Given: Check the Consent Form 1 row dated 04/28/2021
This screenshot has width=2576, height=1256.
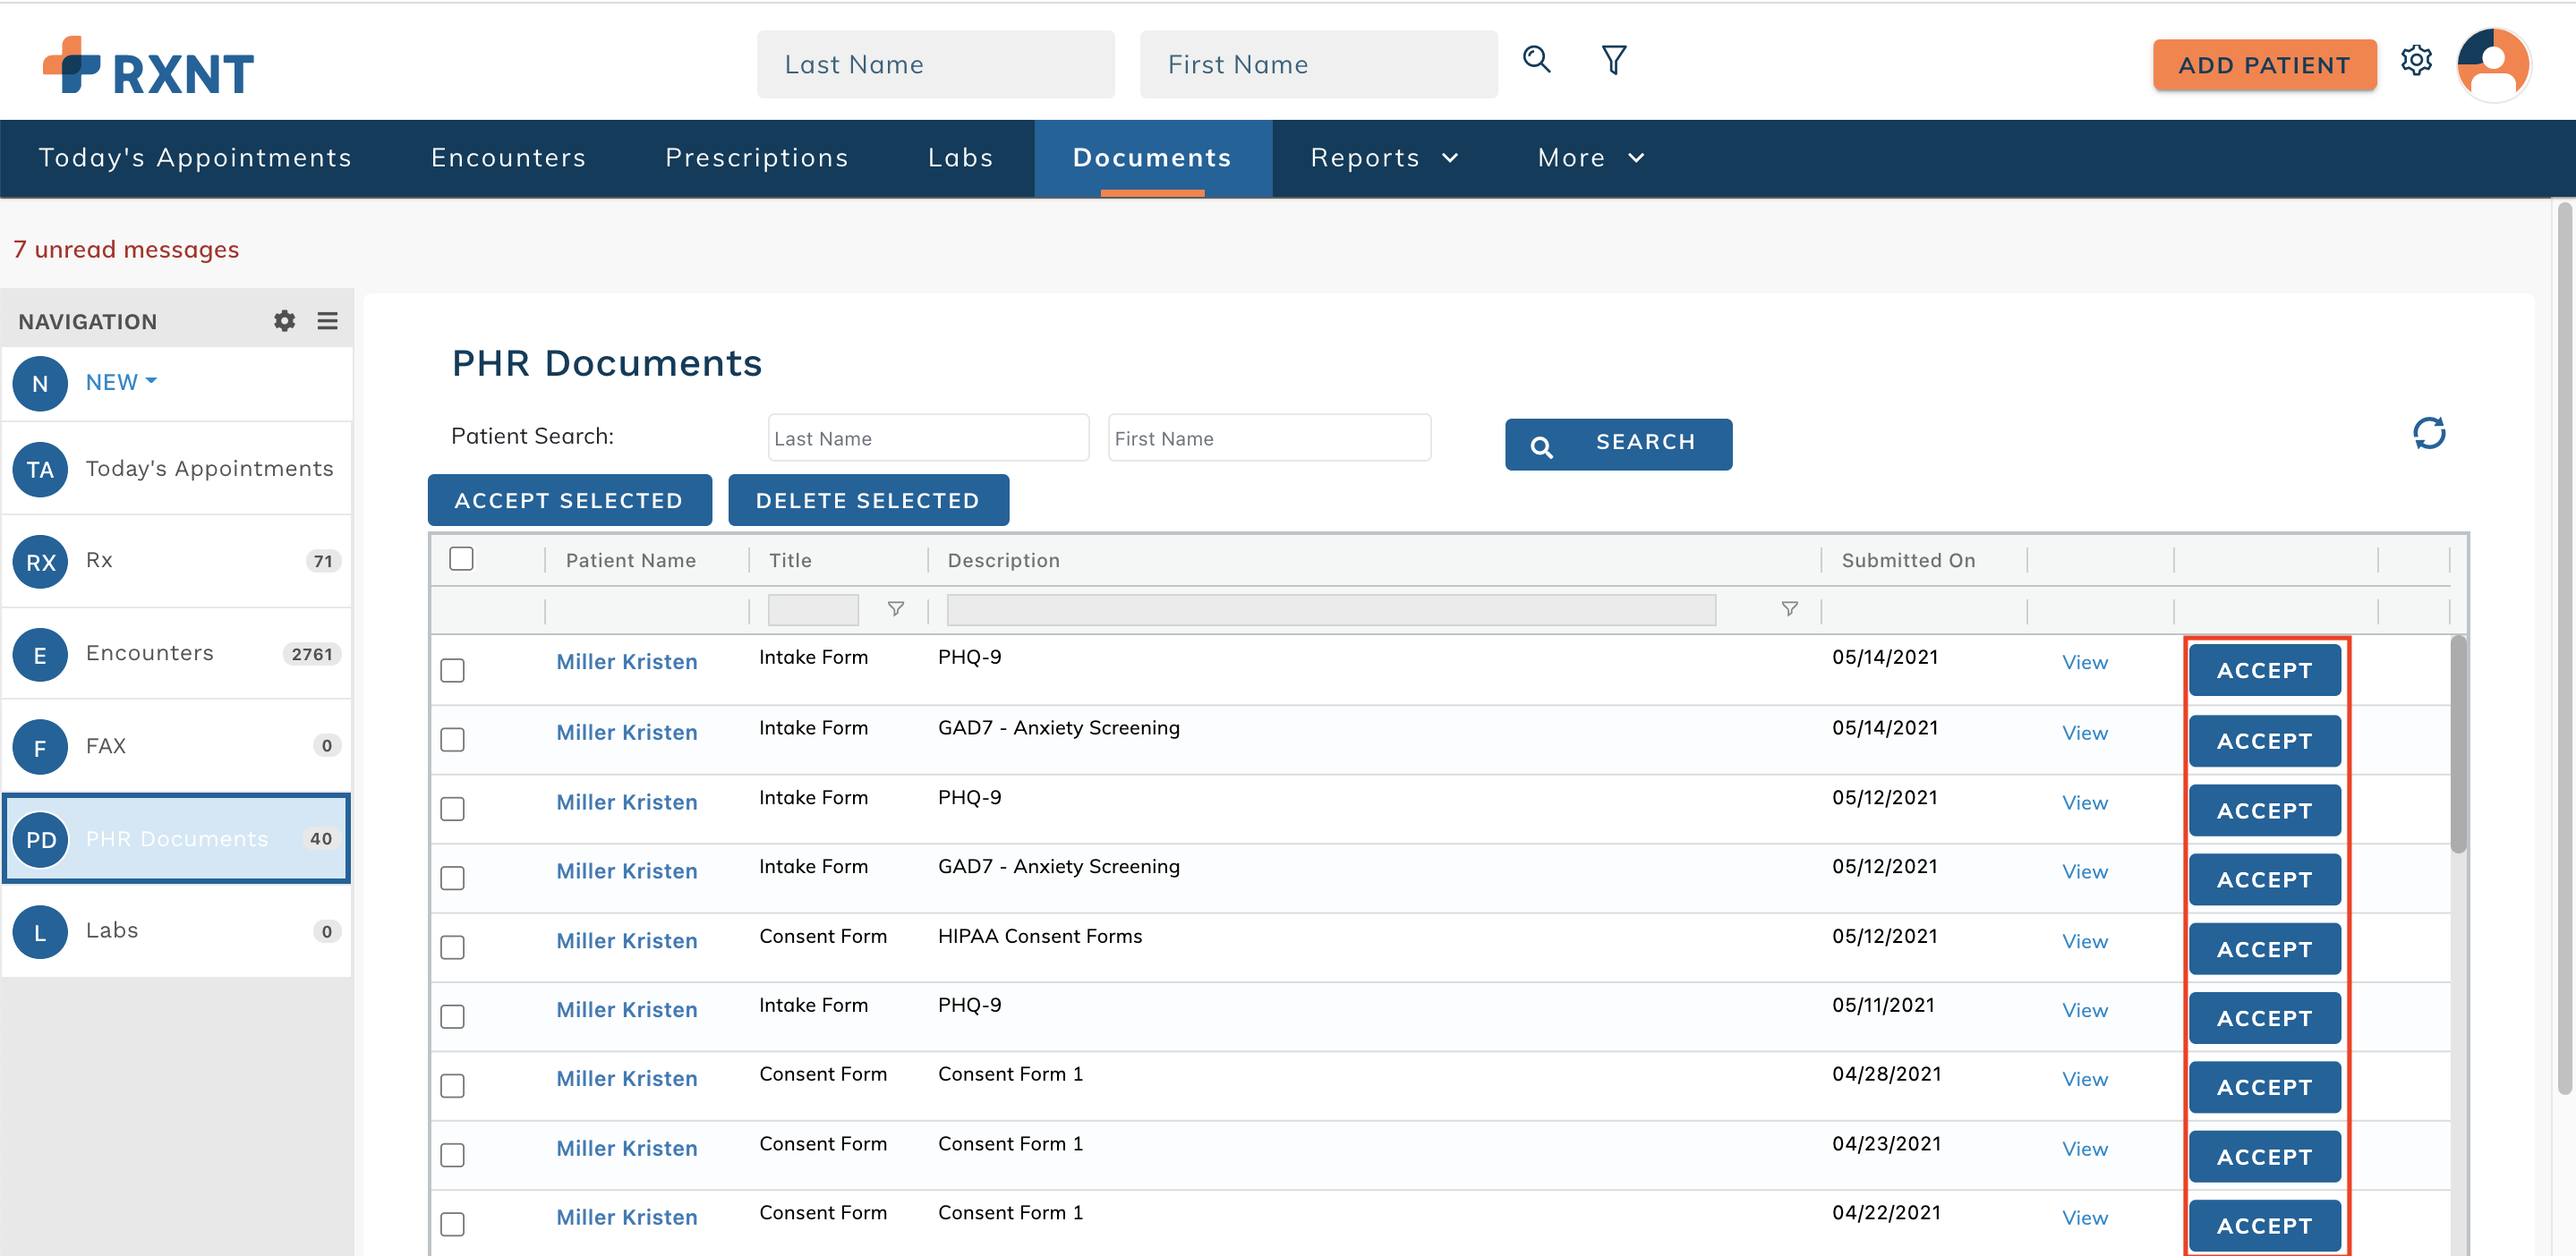Looking at the screenshot, I should coord(453,1085).
